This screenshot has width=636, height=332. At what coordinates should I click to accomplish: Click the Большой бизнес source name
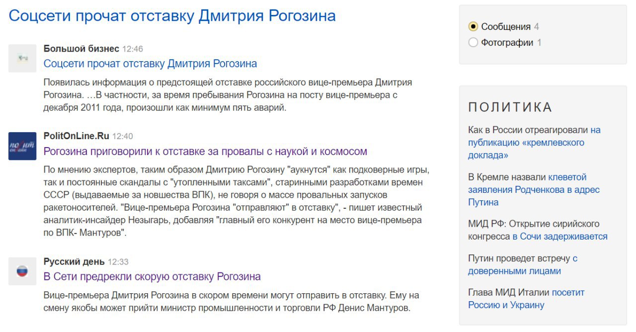(x=81, y=49)
